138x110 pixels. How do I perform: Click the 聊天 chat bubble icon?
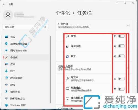click(x=67, y=56)
